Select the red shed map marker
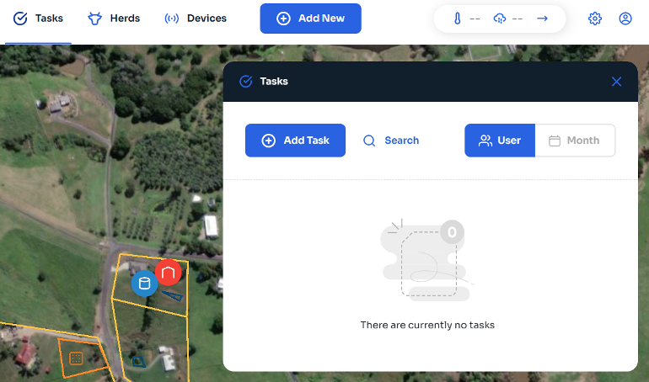This screenshot has width=649, height=382. (169, 273)
